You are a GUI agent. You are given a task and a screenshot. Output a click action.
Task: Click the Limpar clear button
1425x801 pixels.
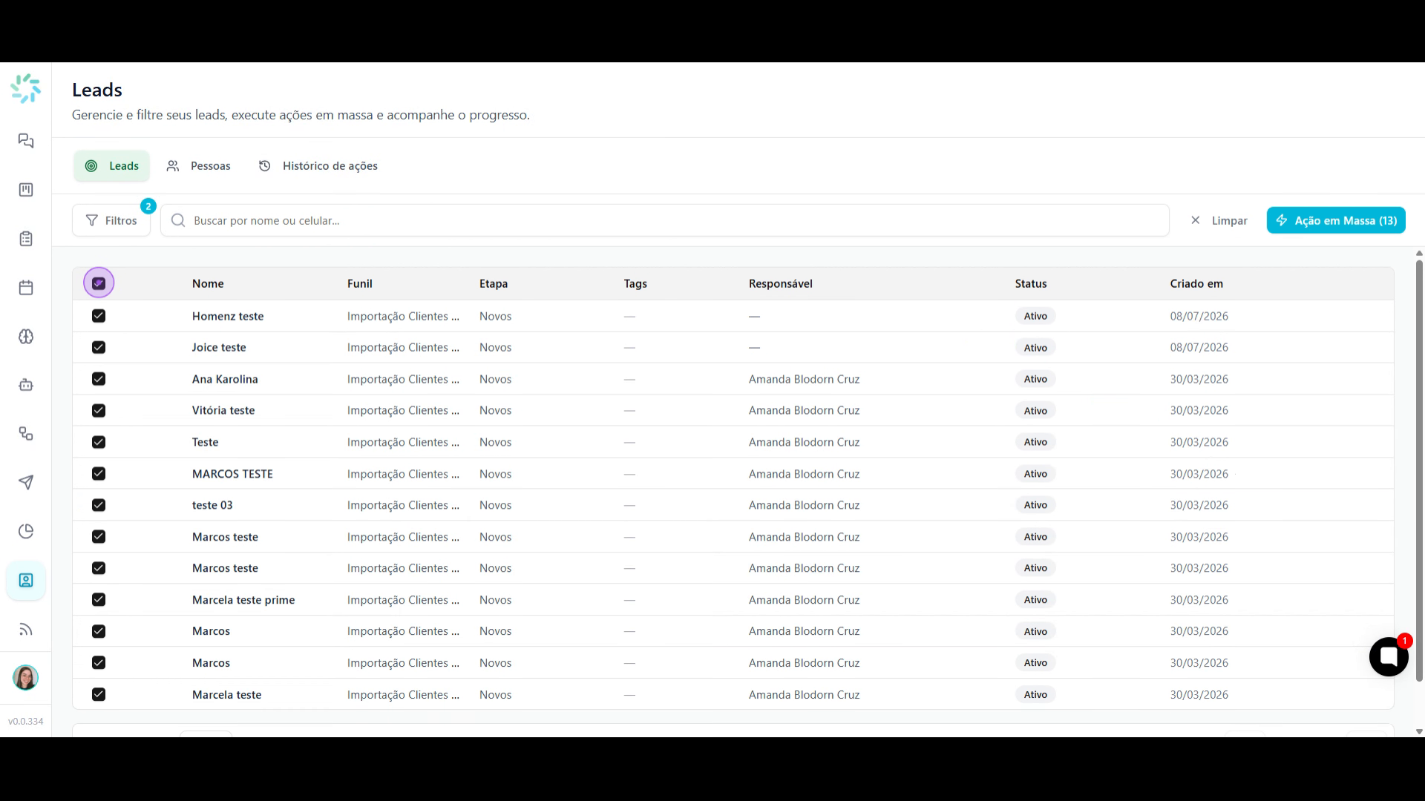[1219, 220]
